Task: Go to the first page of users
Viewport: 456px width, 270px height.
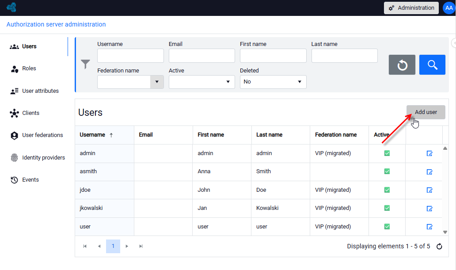Action: click(85, 246)
